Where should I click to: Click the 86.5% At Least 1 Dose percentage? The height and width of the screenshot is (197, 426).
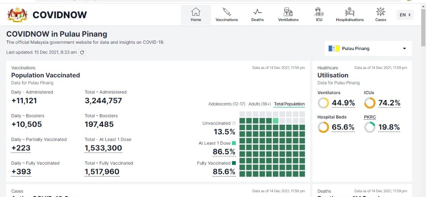(x=224, y=152)
